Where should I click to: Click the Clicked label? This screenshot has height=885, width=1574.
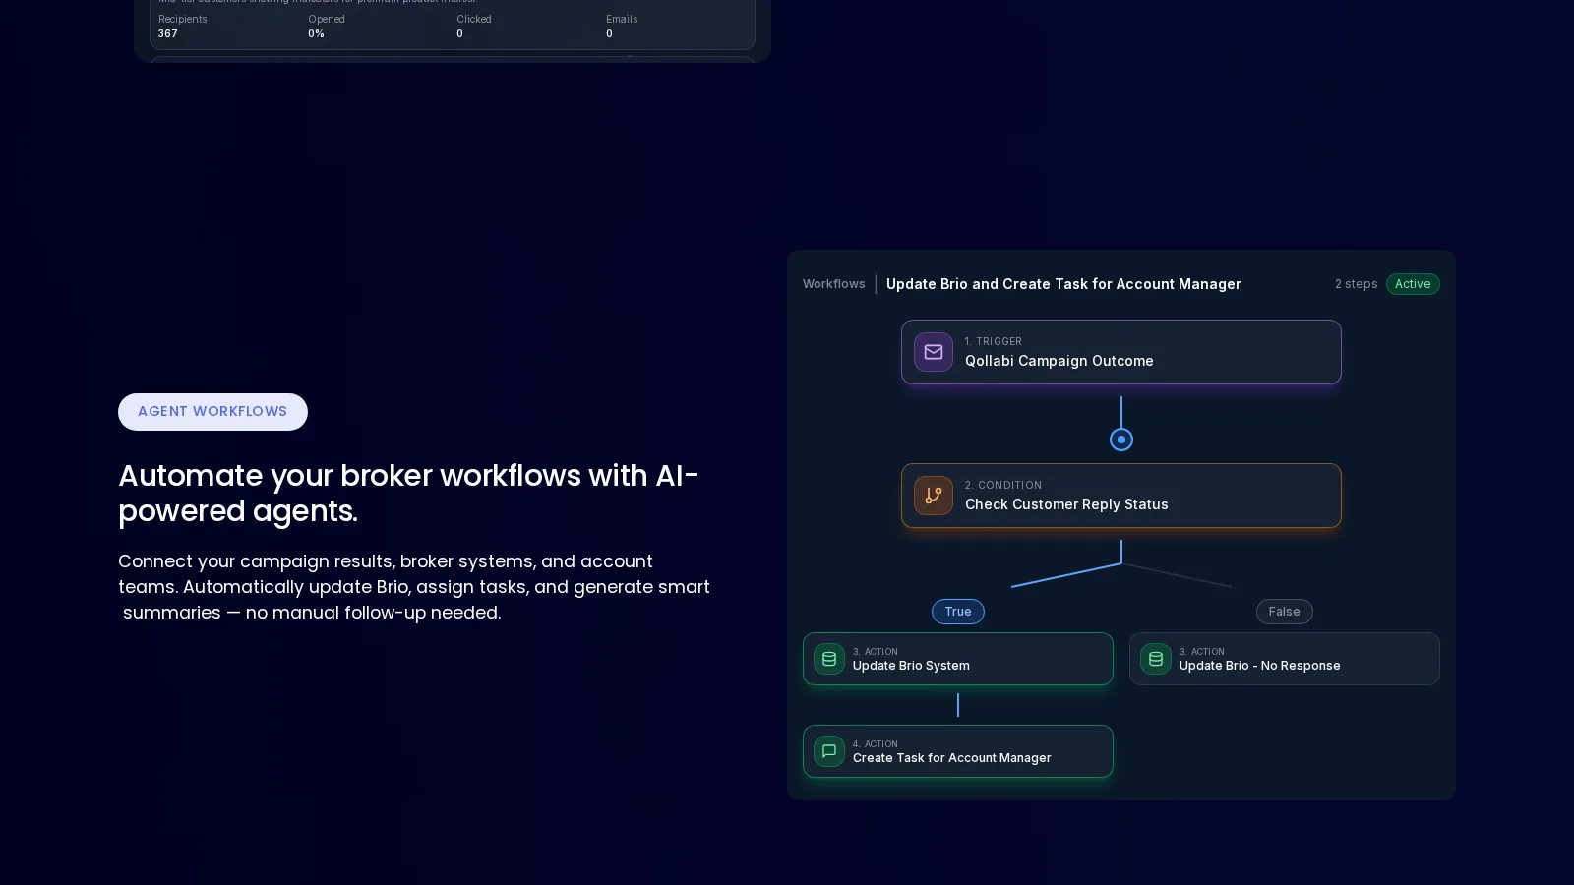click(474, 19)
